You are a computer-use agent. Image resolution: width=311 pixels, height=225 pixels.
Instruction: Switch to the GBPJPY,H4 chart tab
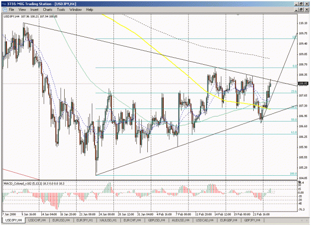click(x=252, y=220)
